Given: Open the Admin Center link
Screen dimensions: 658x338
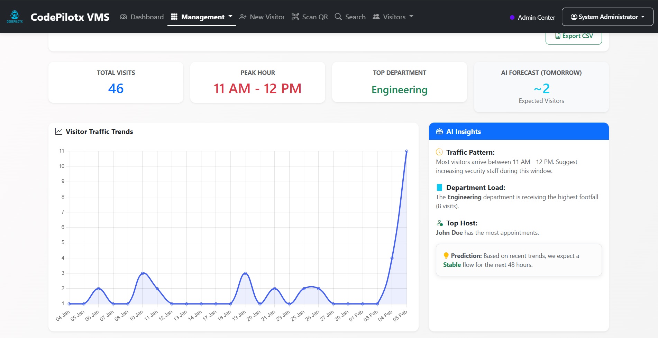Looking at the screenshot, I should [x=536, y=18].
